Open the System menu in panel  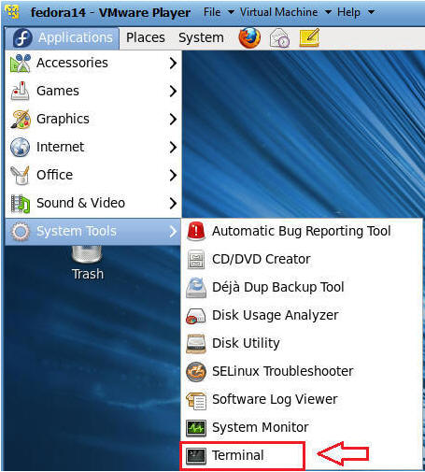[x=201, y=37]
